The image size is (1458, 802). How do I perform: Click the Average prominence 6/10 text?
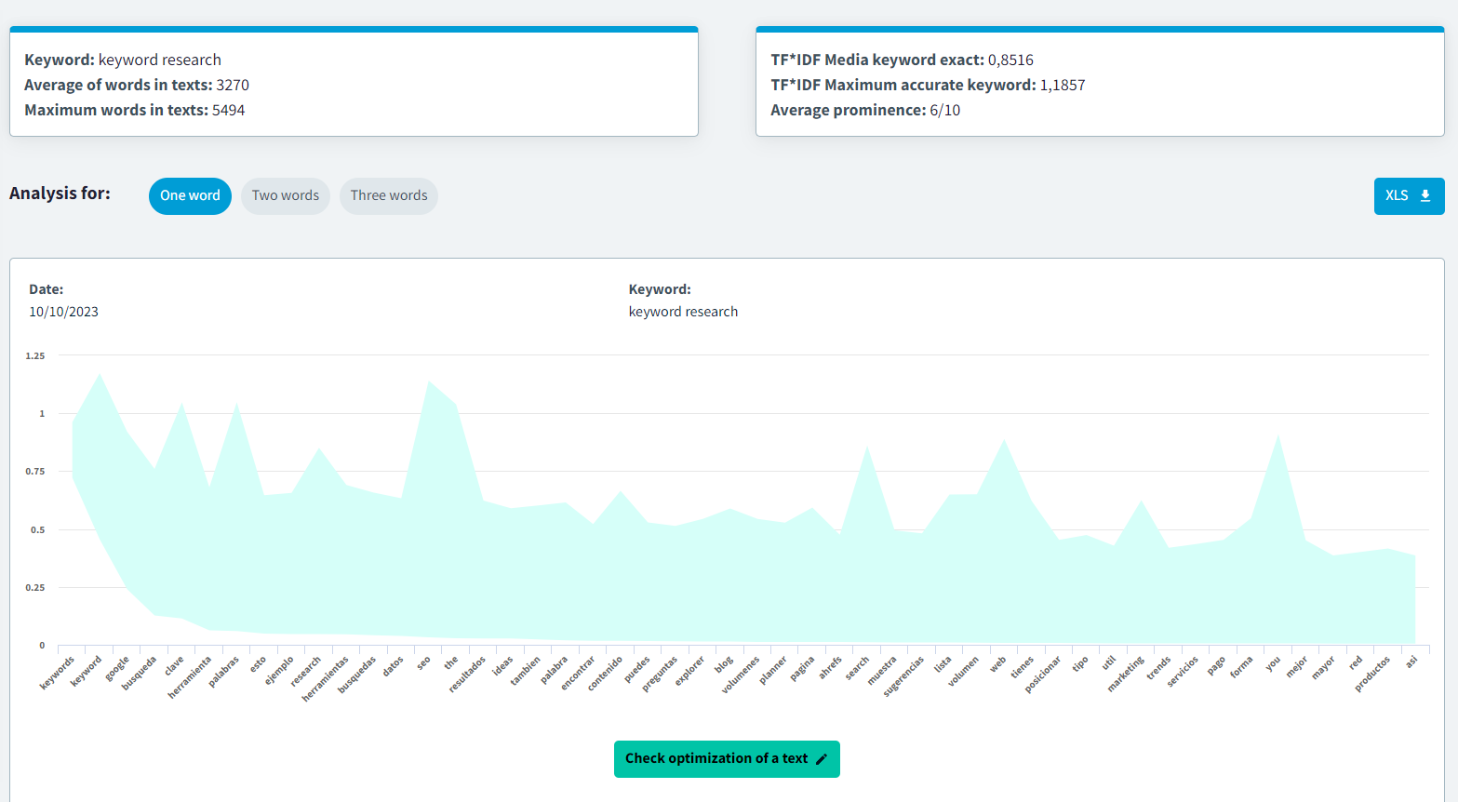(864, 110)
